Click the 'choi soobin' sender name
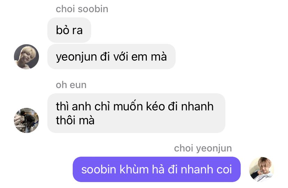The height and width of the screenshot is (188, 288). pos(82,9)
